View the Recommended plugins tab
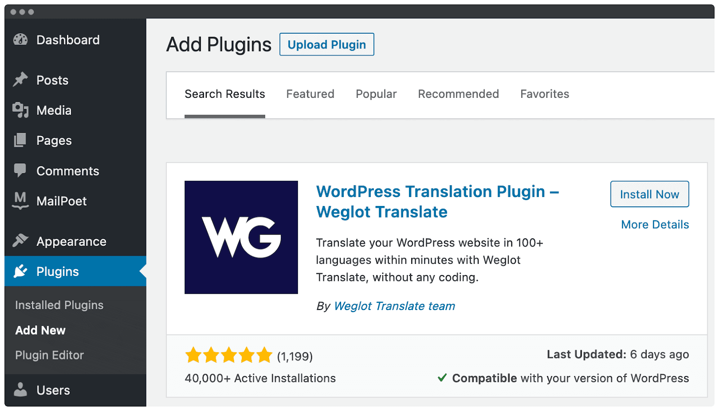The width and height of the screenshot is (719, 411). [458, 94]
